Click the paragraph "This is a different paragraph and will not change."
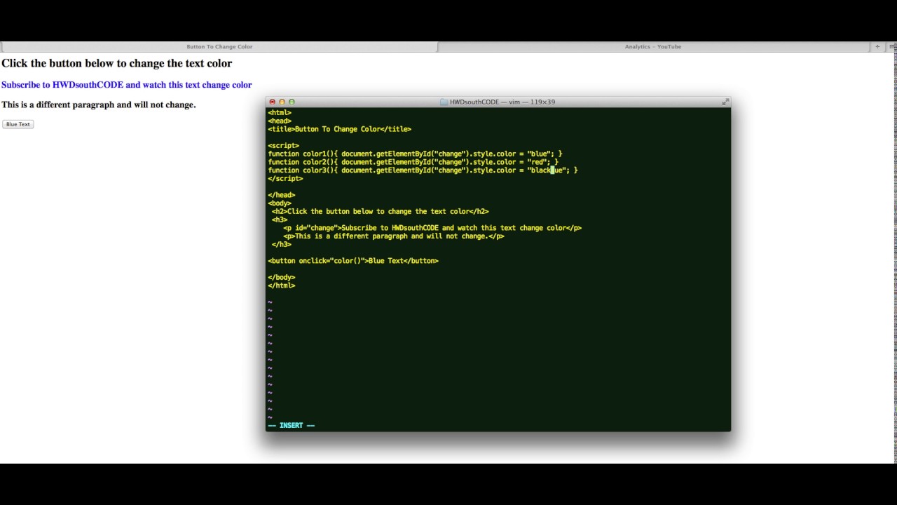 click(x=99, y=105)
